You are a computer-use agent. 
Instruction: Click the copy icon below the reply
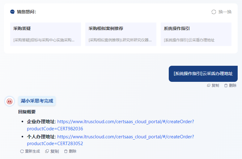point(47,151)
